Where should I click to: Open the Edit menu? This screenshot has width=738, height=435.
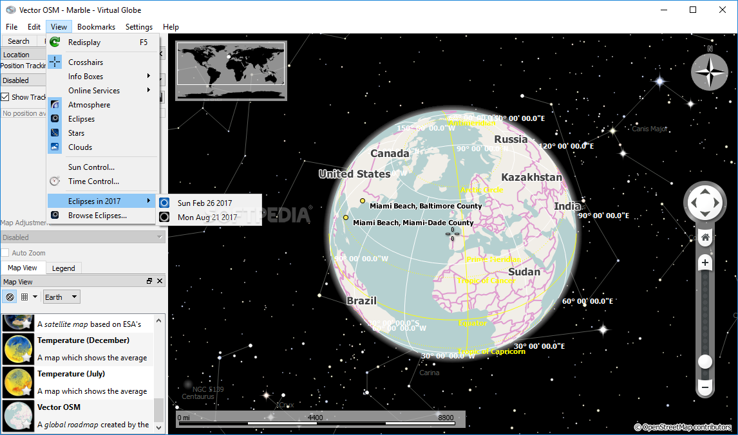pos(34,27)
